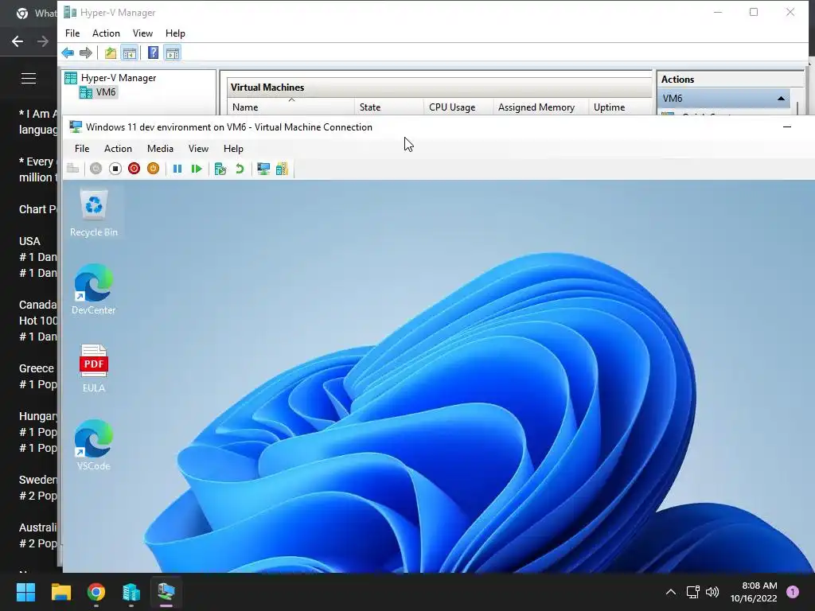Open View menu in Hyper-V Manager
The height and width of the screenshot is (611, 815).
tap(142, 33)
